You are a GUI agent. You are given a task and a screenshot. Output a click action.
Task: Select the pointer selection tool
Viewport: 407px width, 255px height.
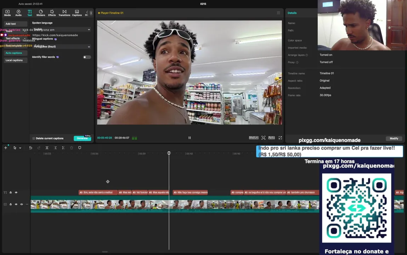tap(15, 148)
